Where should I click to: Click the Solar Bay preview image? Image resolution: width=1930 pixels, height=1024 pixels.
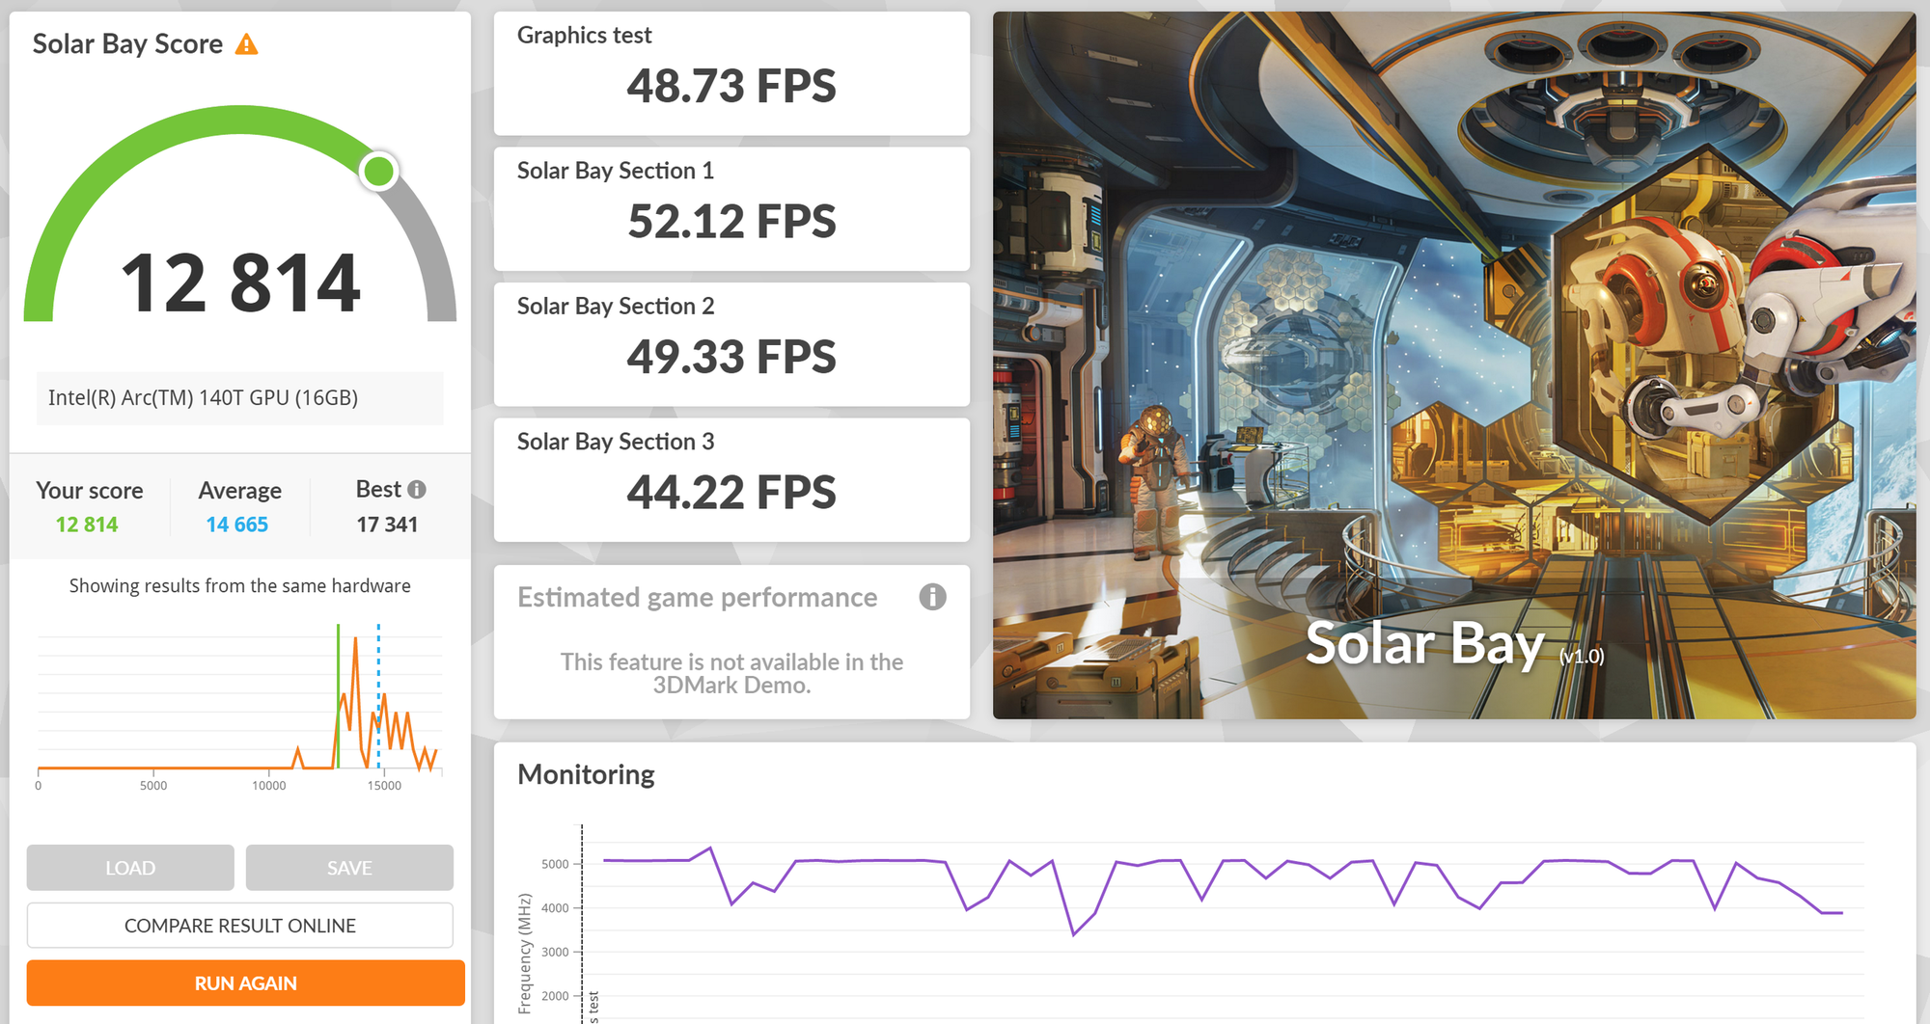point(1454,365)
